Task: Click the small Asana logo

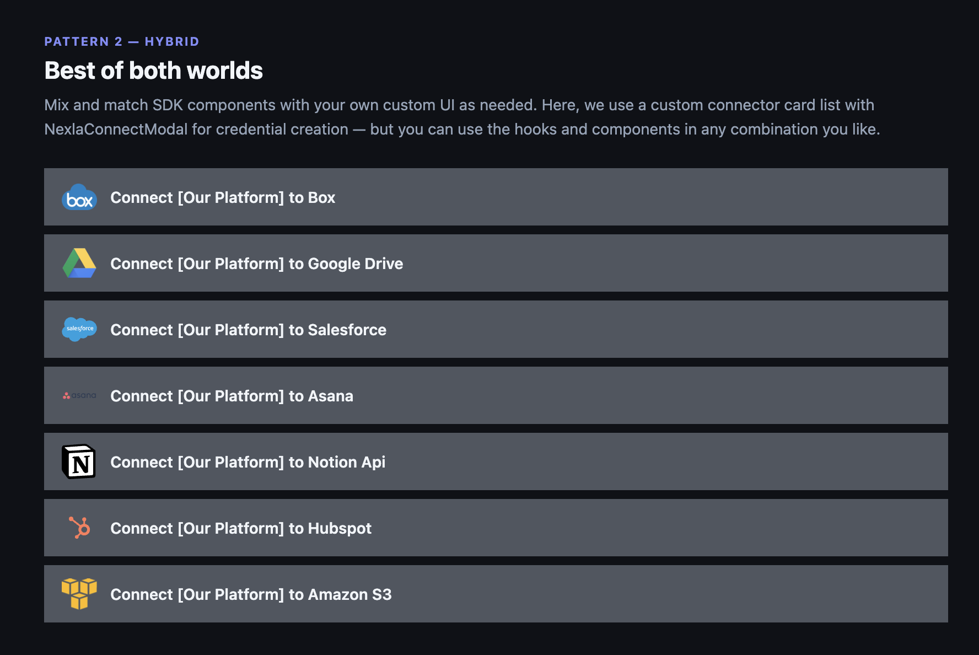Action: pyautogui.click(x=79, y=395)
